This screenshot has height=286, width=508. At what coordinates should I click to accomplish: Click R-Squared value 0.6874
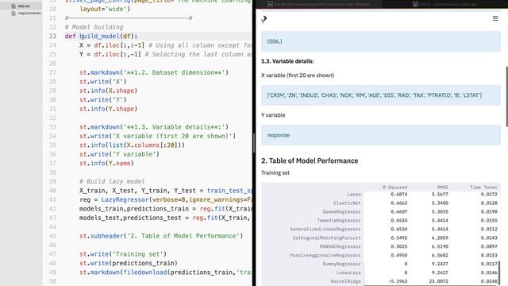point(398,194)
